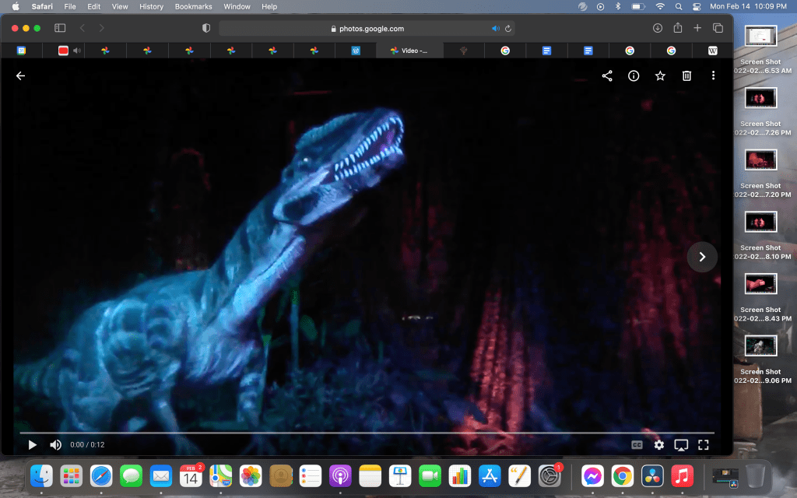Show Safari downloads
The width and height of the screenshot is (797, 498).
point(657,28)
